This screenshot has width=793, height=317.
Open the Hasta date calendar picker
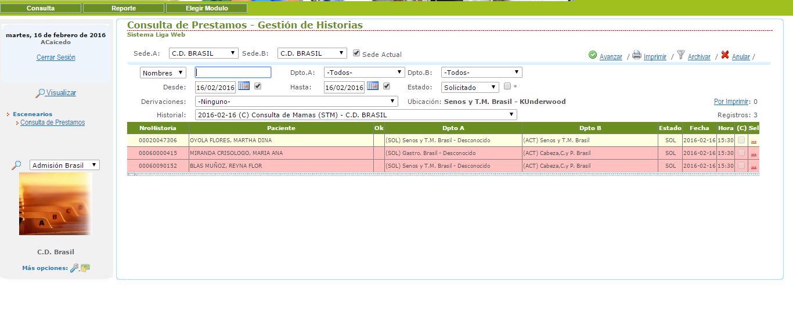coord(373,86)
